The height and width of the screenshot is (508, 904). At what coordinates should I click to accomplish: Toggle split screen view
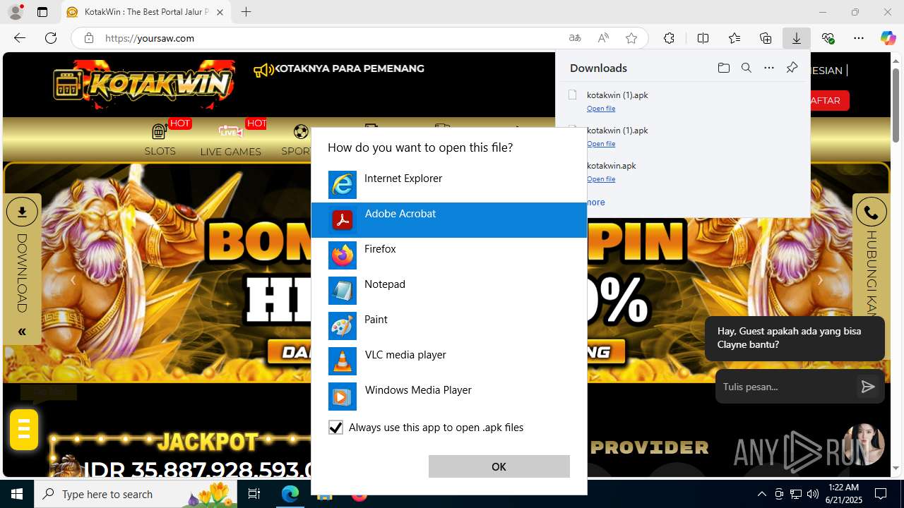pyautogui.click(x=703, y=38)
